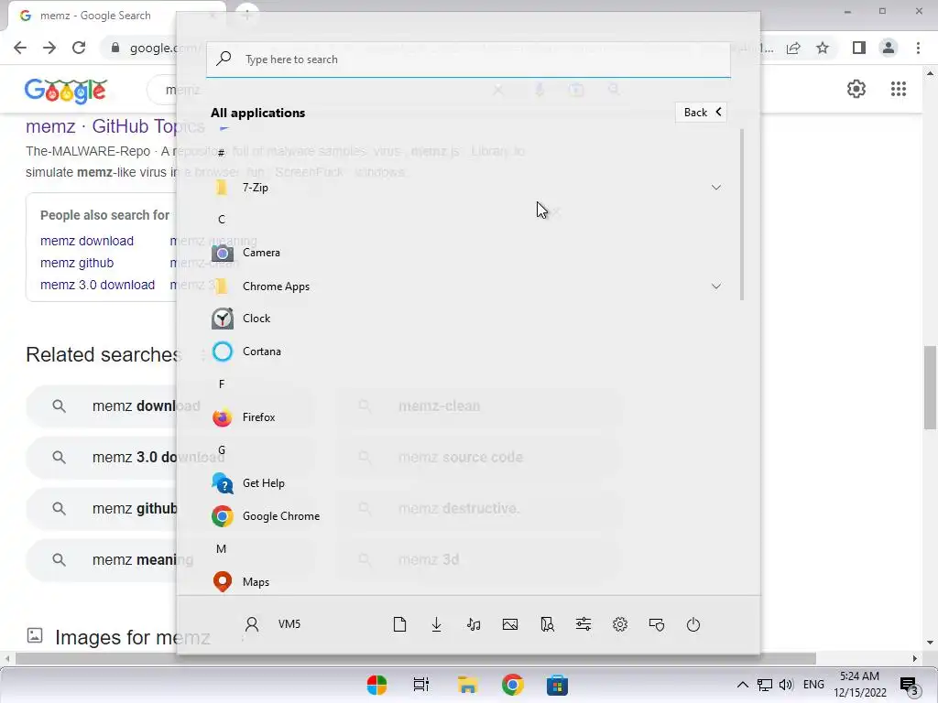Screen dimensions: 938x703
Task: Open the Videos shortcut in start menu footer
Action: pos(547,624)
